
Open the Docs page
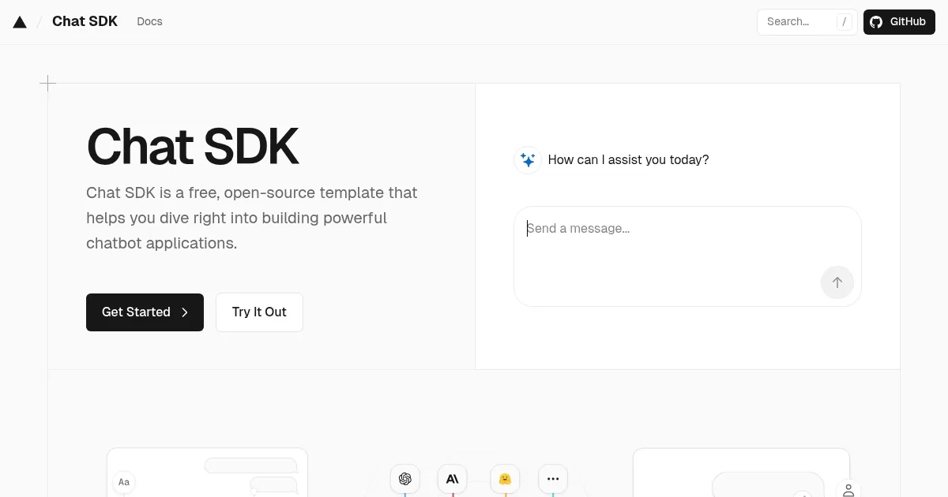[x=149, y=21]
